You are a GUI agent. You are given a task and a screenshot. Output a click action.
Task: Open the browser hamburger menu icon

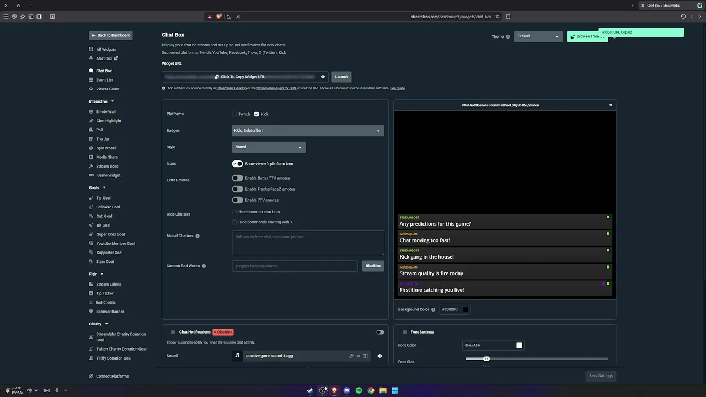point(6,17)
